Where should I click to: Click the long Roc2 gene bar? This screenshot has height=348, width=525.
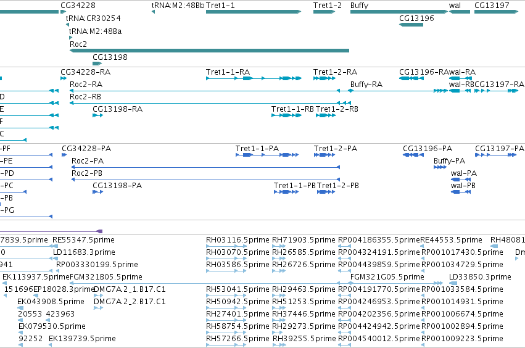tap(209, 51)
